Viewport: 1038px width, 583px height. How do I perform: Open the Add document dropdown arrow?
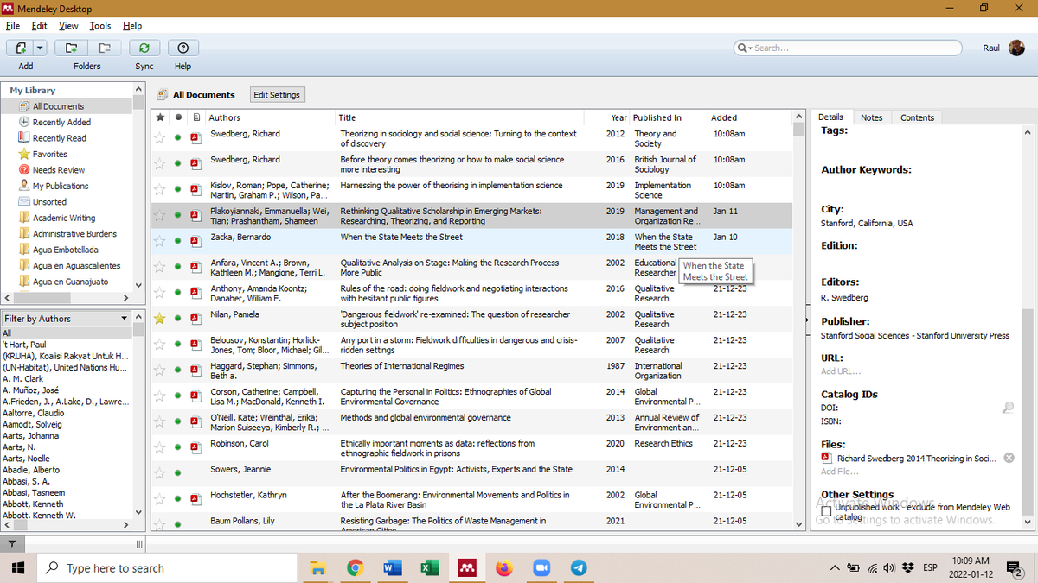click(41, 48)
